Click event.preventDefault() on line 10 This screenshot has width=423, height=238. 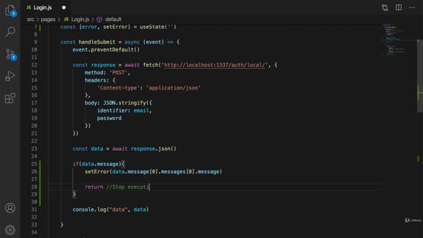[x=106, y=50]
